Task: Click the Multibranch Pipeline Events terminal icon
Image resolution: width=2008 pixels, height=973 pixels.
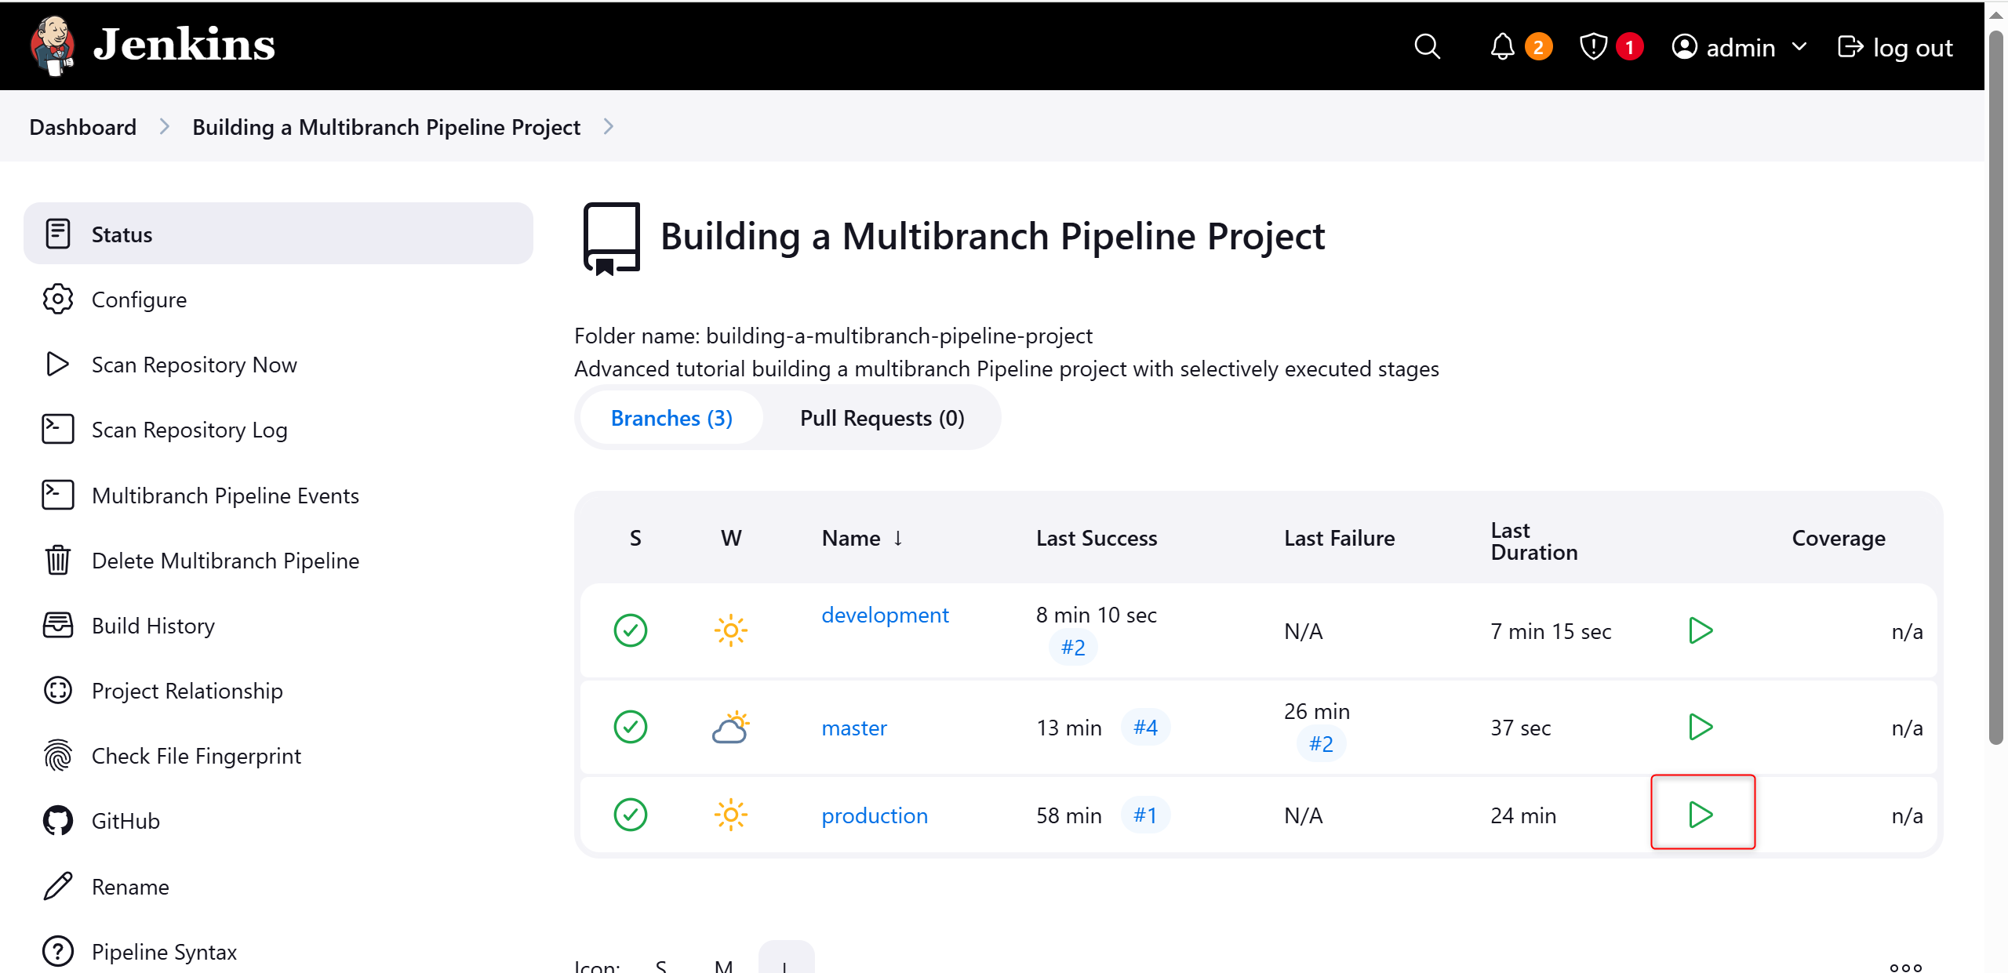Action: pyautogui.click(x=58, y=496)
